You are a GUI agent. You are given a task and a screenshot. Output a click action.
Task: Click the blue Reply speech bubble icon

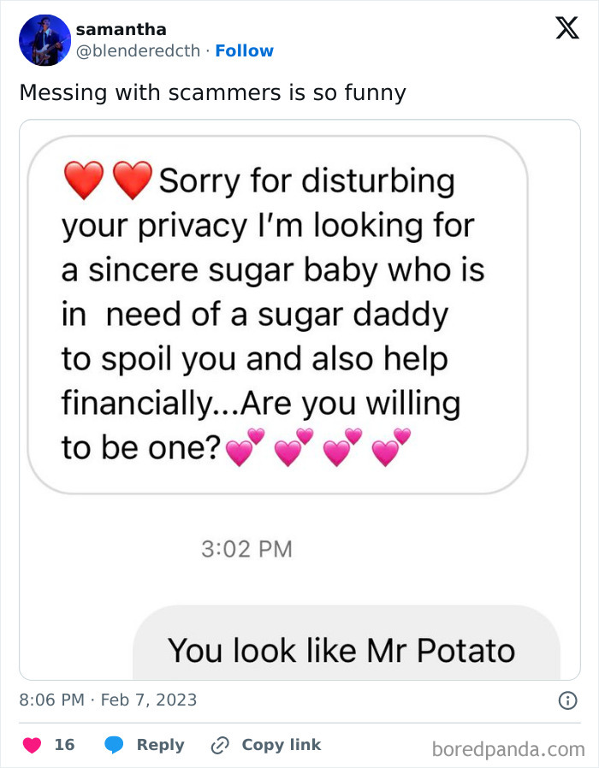[x=112, y=744]
